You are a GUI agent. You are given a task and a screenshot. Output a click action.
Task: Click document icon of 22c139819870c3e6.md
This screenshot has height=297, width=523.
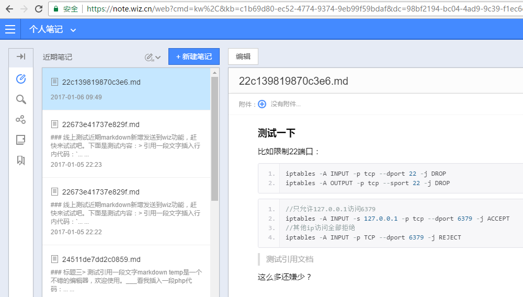pyautogui.click(x=54, y=82)
